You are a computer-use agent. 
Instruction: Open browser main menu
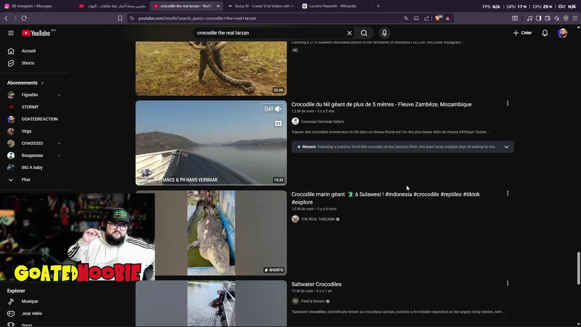[575, 18]
